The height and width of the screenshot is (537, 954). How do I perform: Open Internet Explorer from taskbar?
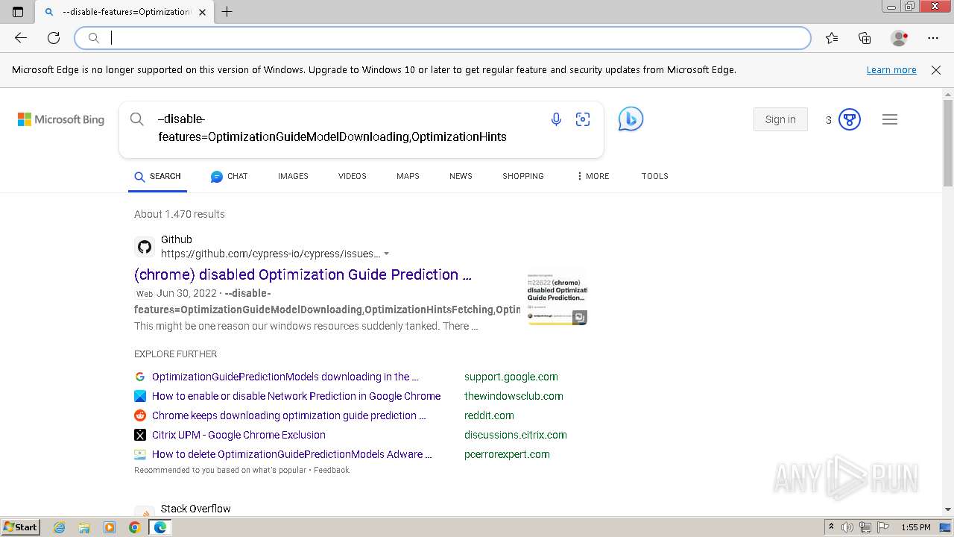pos(59,527)
